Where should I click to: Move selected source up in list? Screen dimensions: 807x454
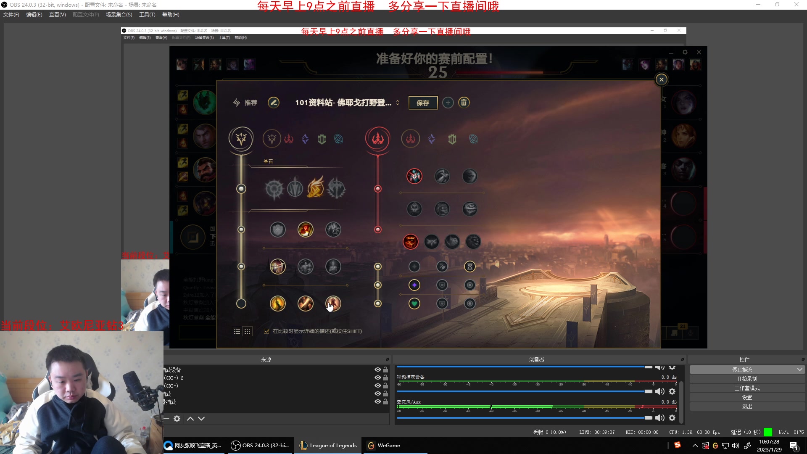pos(190,419)
